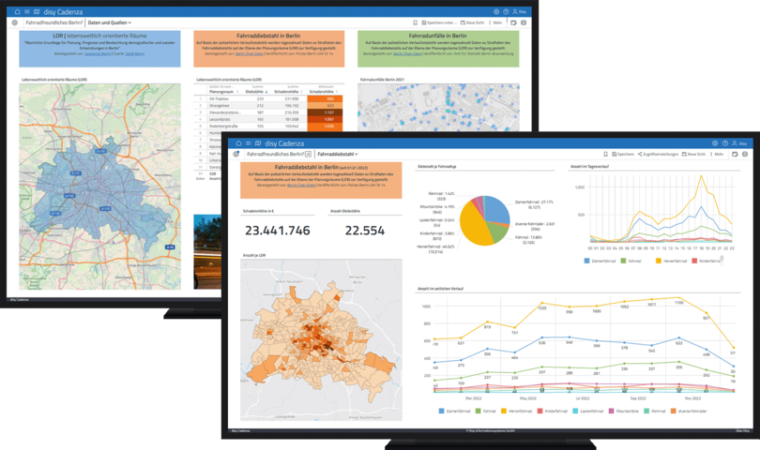
Task: Click 'Anzahl Diebstähle' value 22.554
Action: tap(364, 231)
